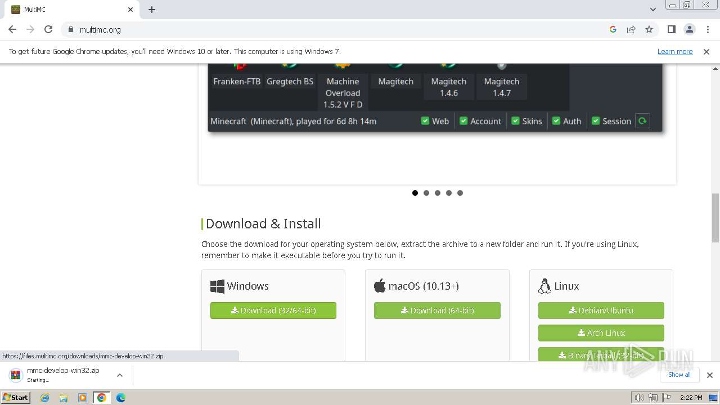720x405 pixels.
Task: Click the Linux penguin icon
Action: pyautogui.click(x=544, y=286)
